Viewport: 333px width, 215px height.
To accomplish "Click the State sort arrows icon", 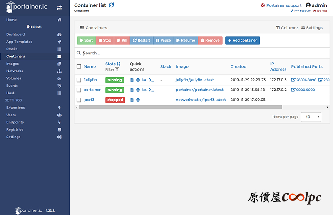I will [x=119, y=64].
